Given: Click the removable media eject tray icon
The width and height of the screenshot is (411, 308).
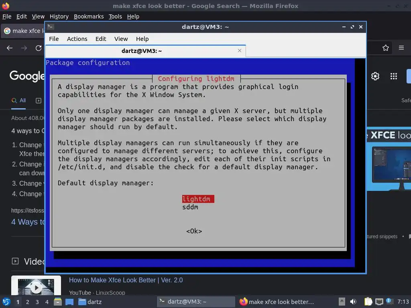Looking at the screenshot, I should click(342, 302).
